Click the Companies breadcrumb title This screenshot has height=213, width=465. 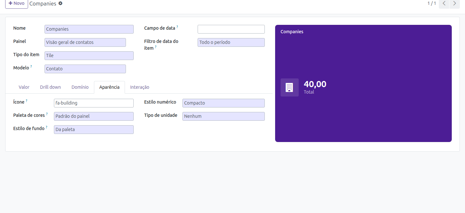(x=43, y=4)
